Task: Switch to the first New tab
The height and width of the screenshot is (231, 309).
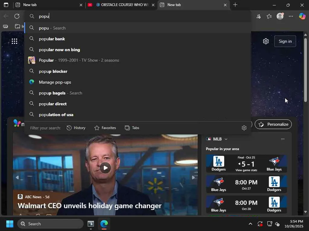Action: pyautogui.click(x=49, y=5)
